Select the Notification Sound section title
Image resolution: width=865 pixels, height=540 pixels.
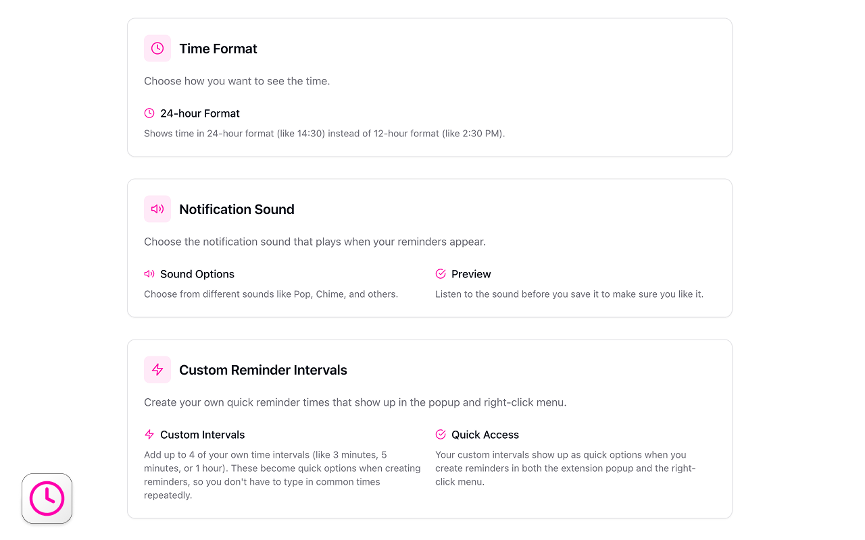237,209
